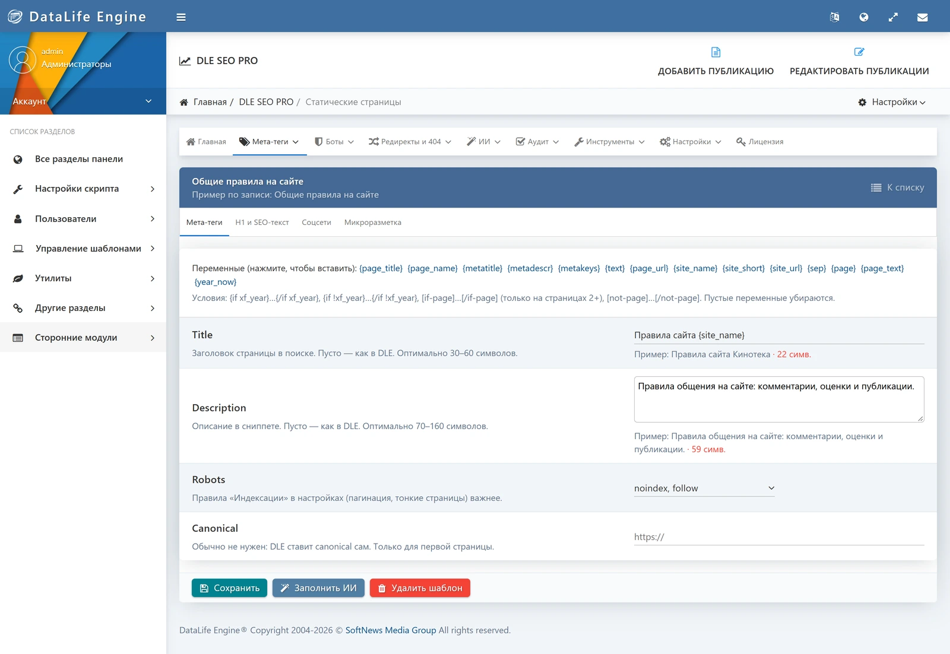Focus the Title input field
This screenshot has width=950, height=654.
coord(779,335)
